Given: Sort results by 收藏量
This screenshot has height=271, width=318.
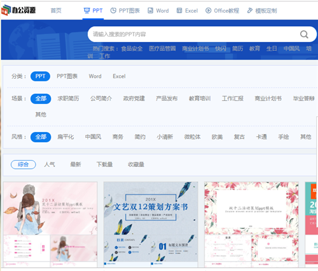Looking at the screenshot, I should 136,164.
